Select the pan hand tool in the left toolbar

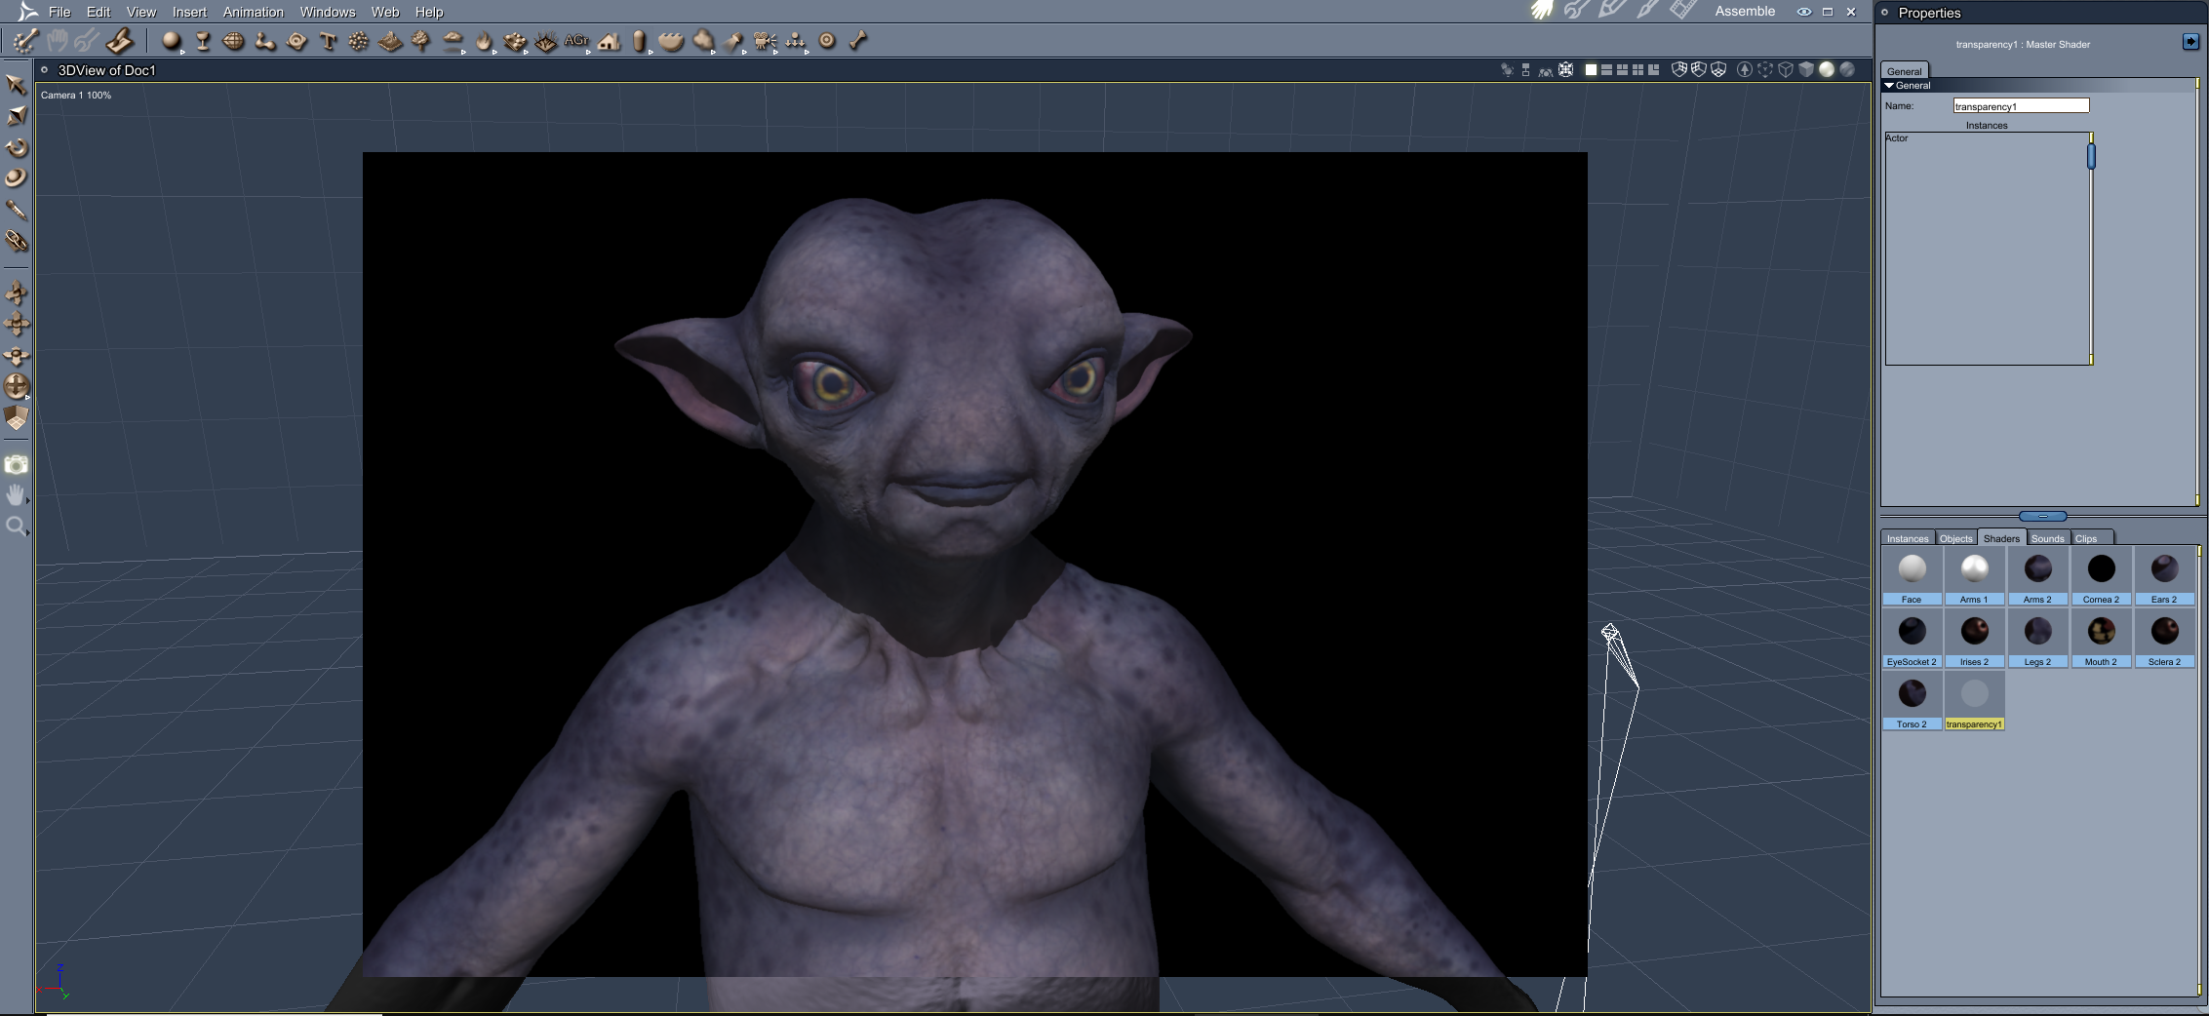click(x=16, y=496)
